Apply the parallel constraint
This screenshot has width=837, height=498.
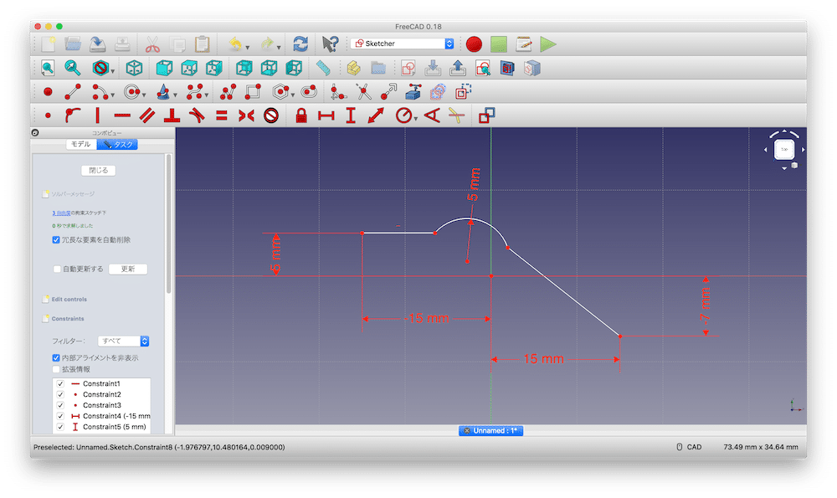coord(147,116)
